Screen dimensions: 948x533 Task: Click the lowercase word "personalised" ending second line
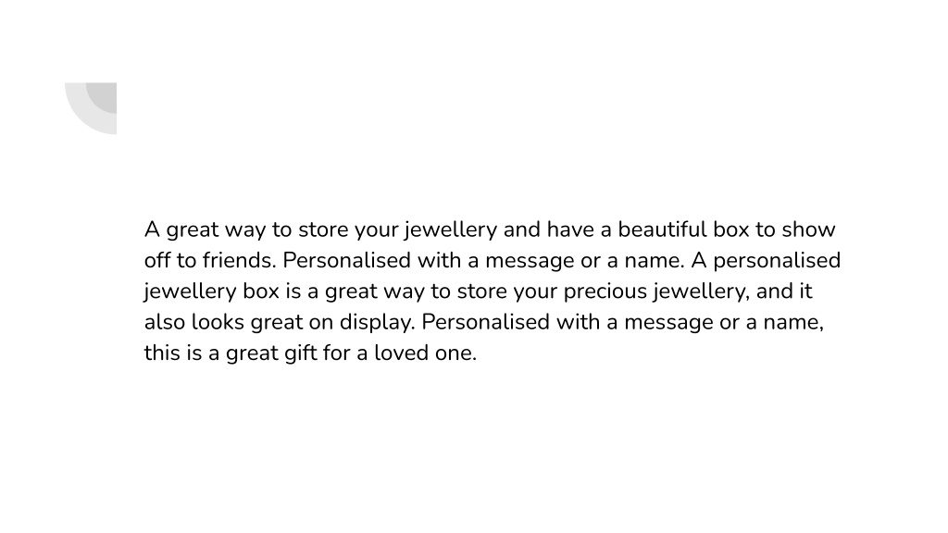point(777,261)
